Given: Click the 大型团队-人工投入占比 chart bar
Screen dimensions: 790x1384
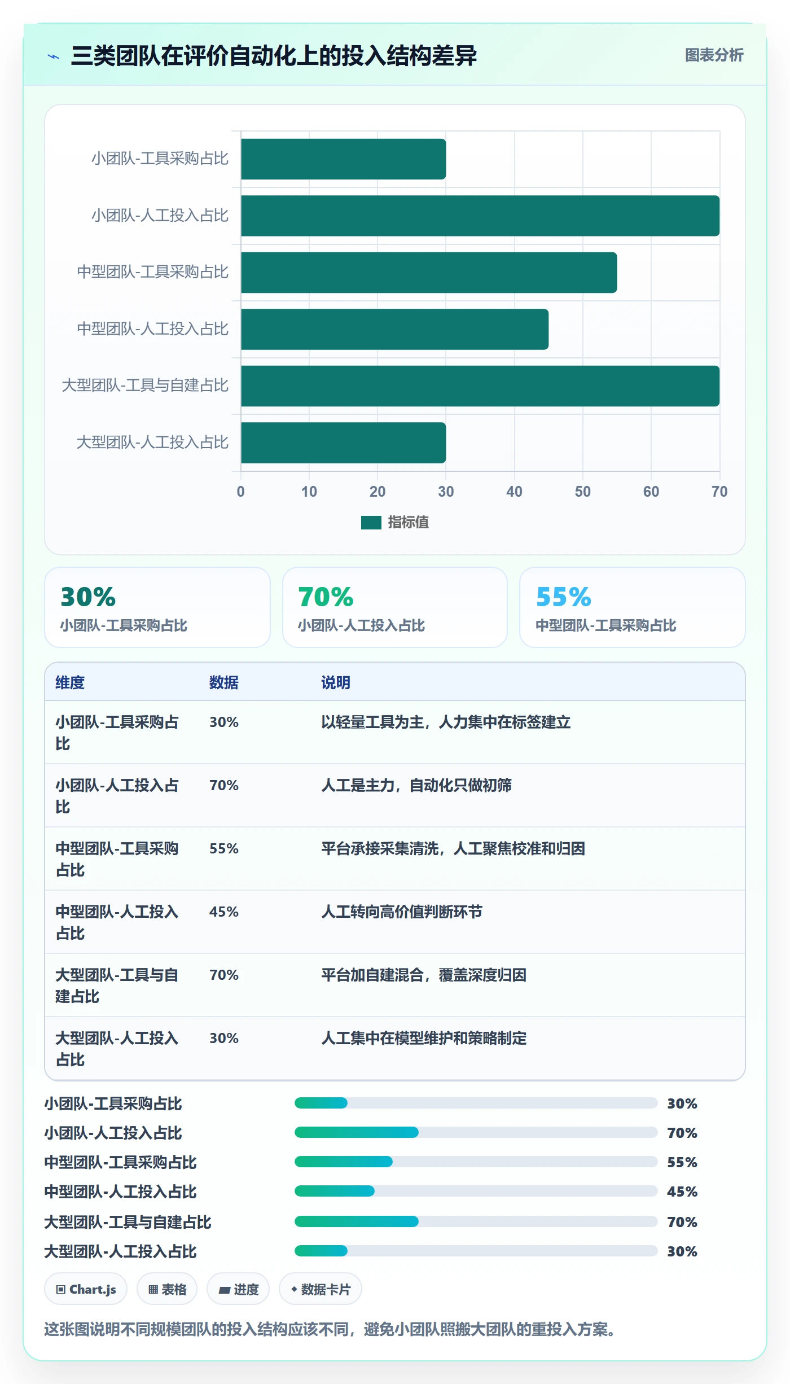Looking at the screenshot, I should 343,443.
